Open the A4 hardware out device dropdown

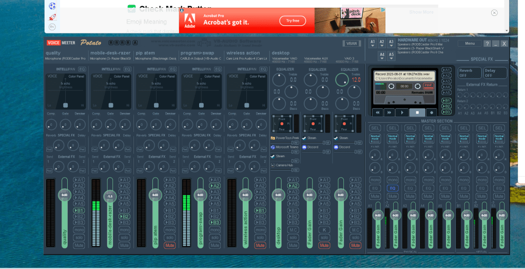click(x=382, y=56)
